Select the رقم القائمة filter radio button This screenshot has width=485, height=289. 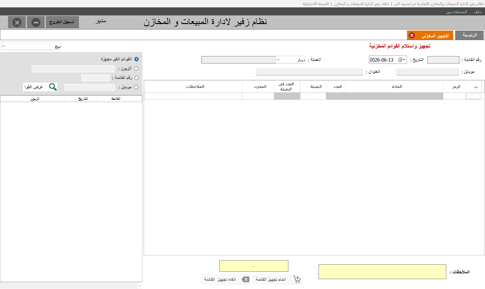pos(136,78)
